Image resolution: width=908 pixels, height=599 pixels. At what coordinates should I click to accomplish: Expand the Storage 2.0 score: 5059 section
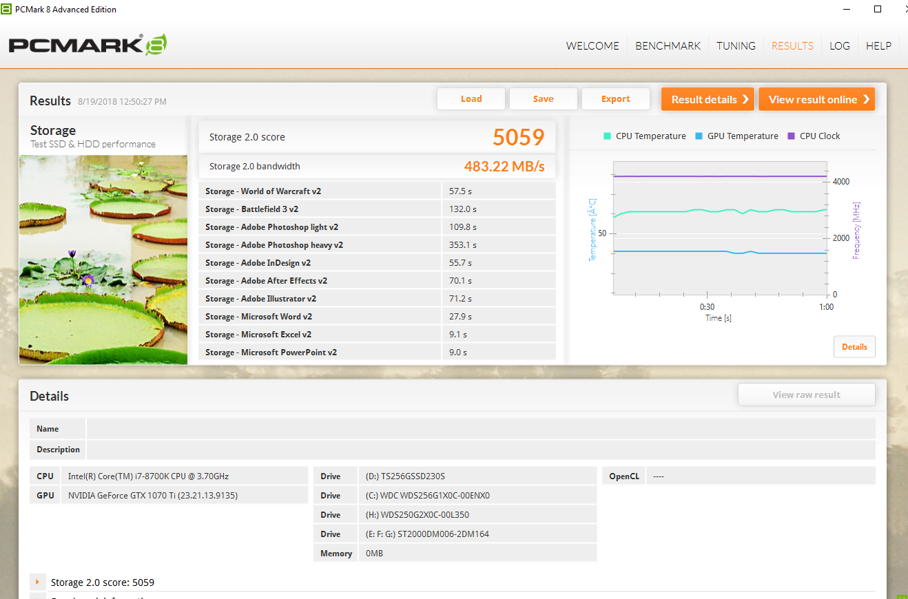[x=37, y=582]
